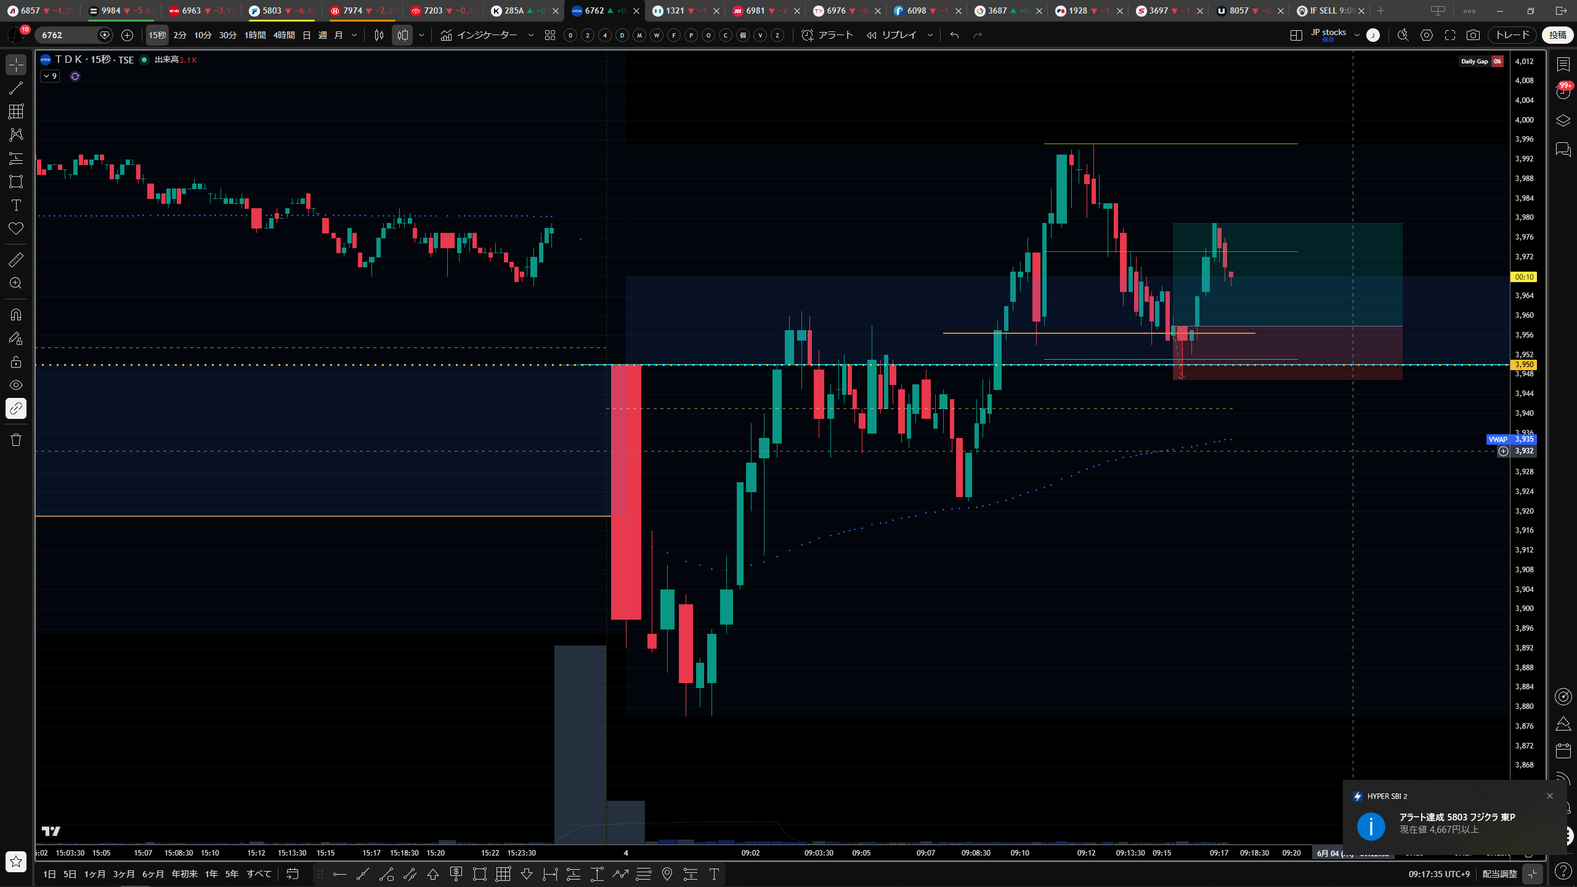Expand the timeframe interval dropdown
Screen dimensions: 1577x887
[x=354, y=35]
